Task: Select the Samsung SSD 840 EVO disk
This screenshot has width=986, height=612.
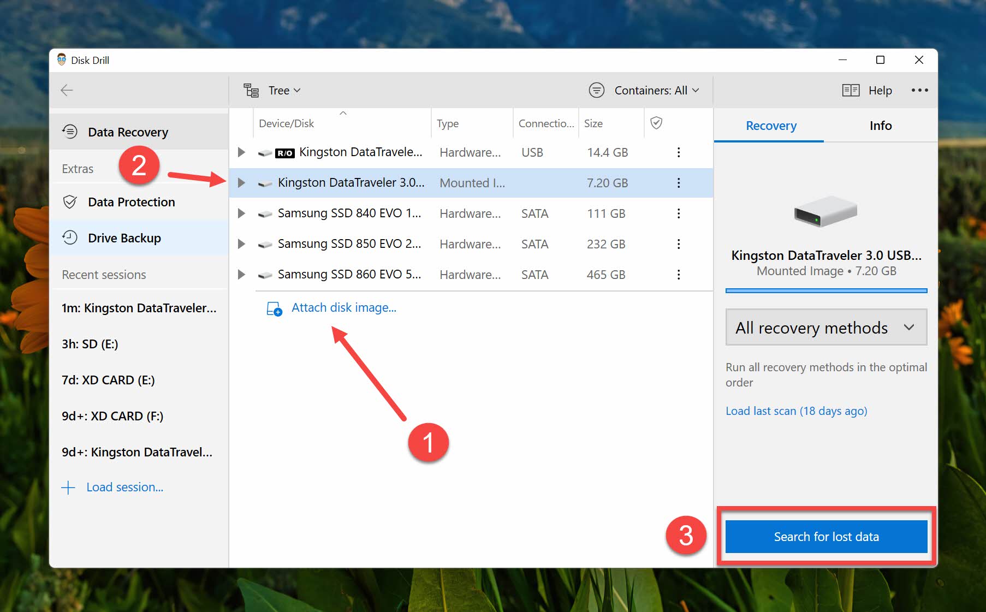Action: pos(471,213)
